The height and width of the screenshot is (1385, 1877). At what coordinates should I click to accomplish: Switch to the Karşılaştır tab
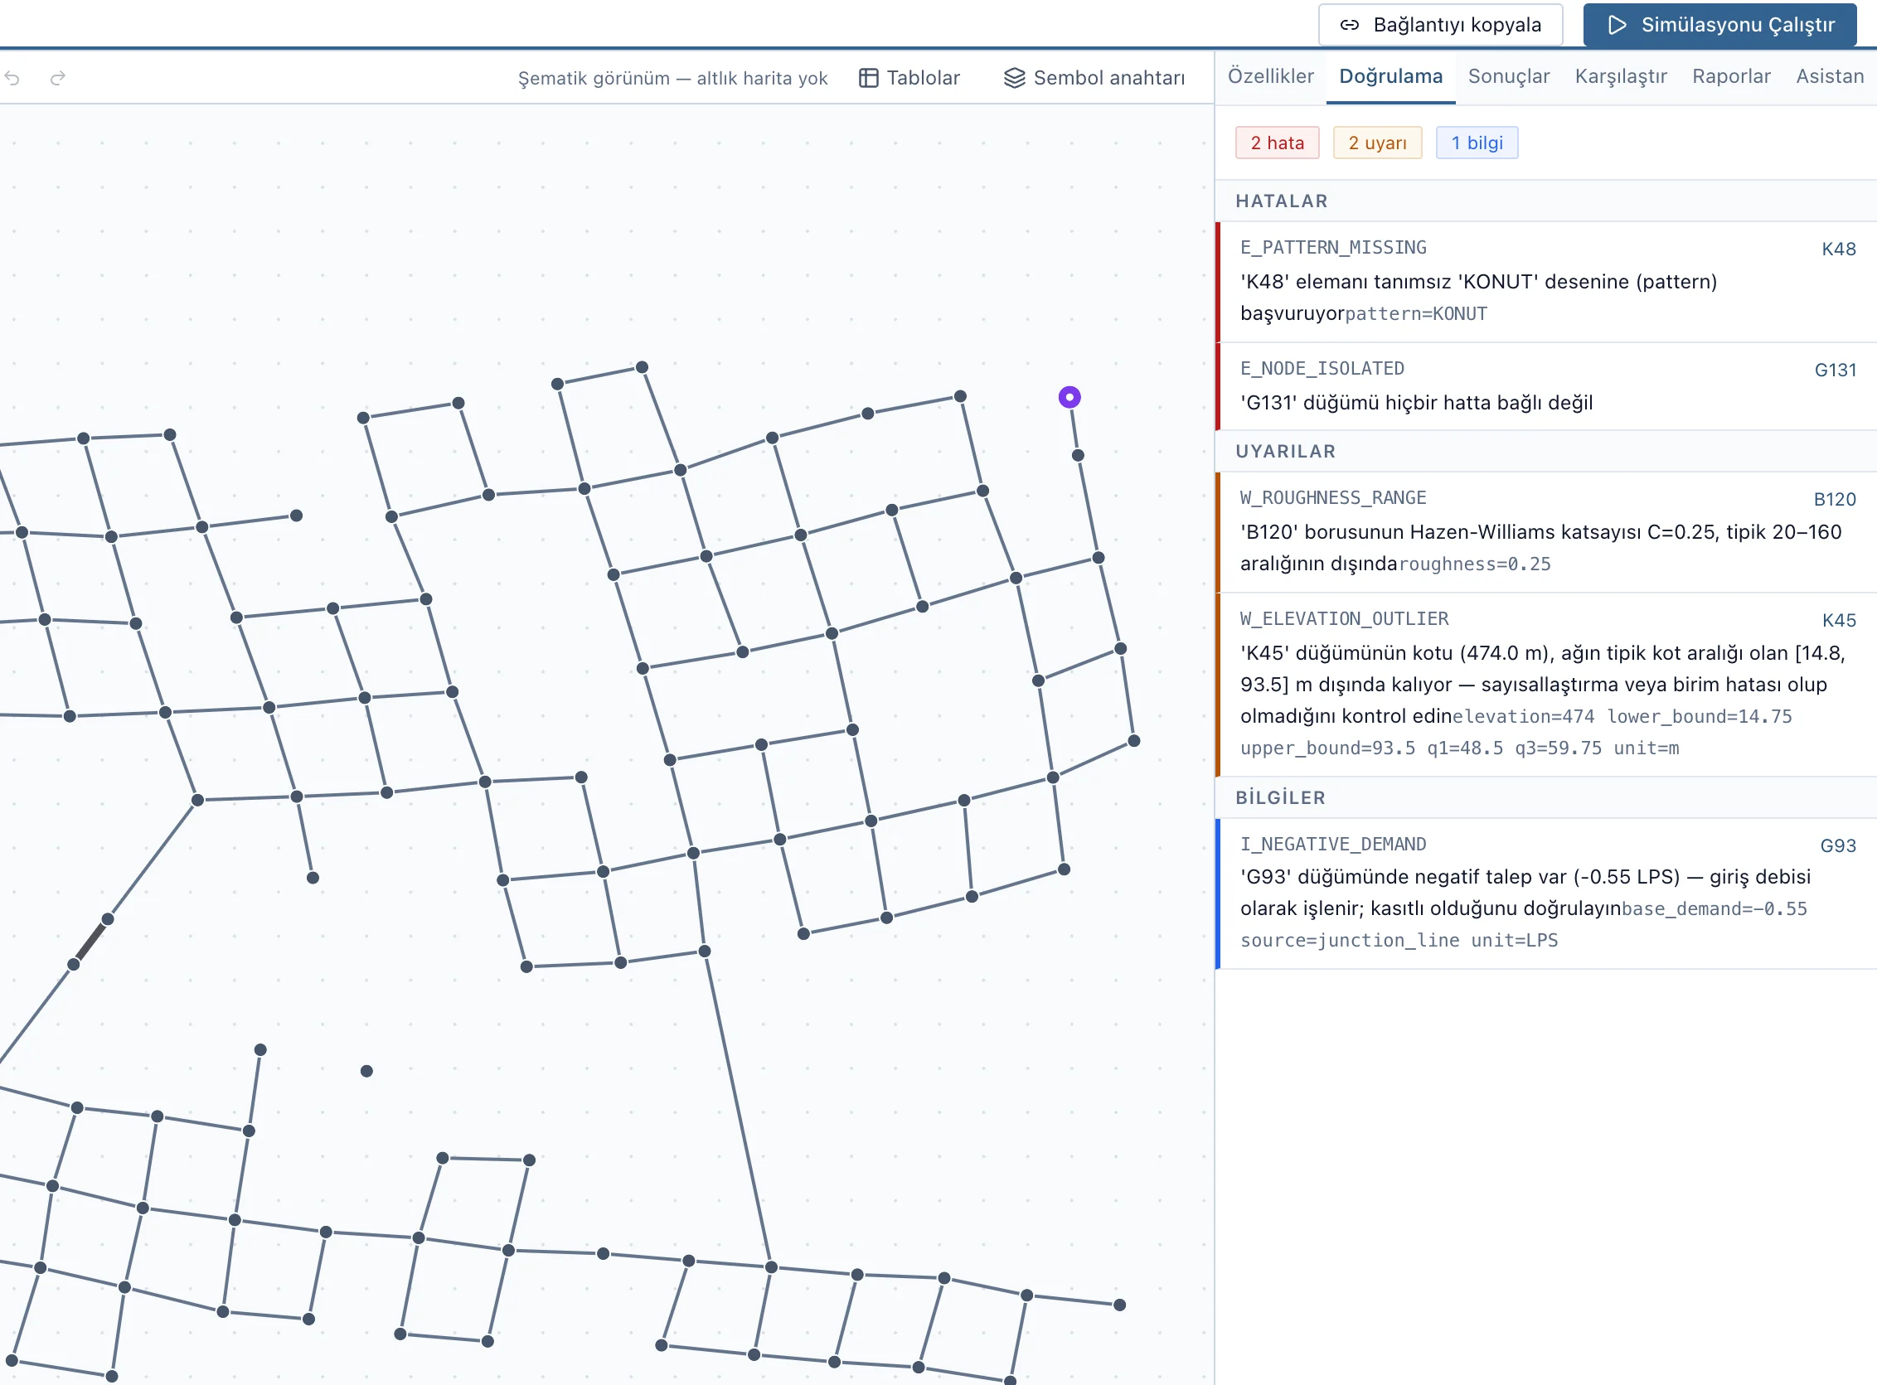[x=1620, y=76]
